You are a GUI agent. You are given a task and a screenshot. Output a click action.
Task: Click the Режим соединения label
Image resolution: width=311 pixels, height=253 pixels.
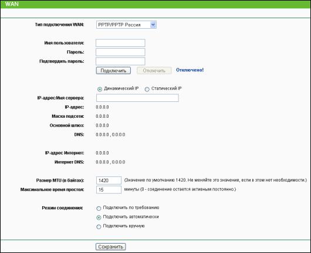[62, 208]
